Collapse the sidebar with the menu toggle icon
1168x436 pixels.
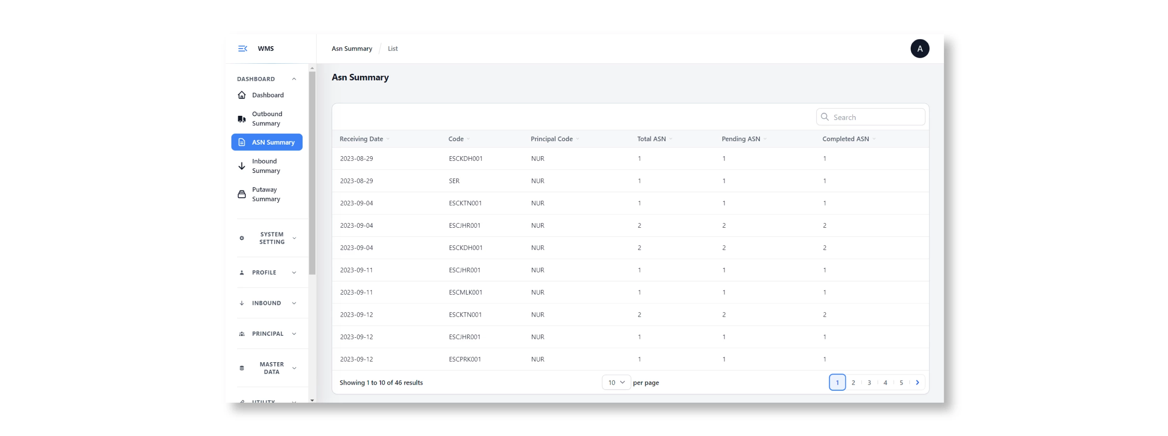243,49
